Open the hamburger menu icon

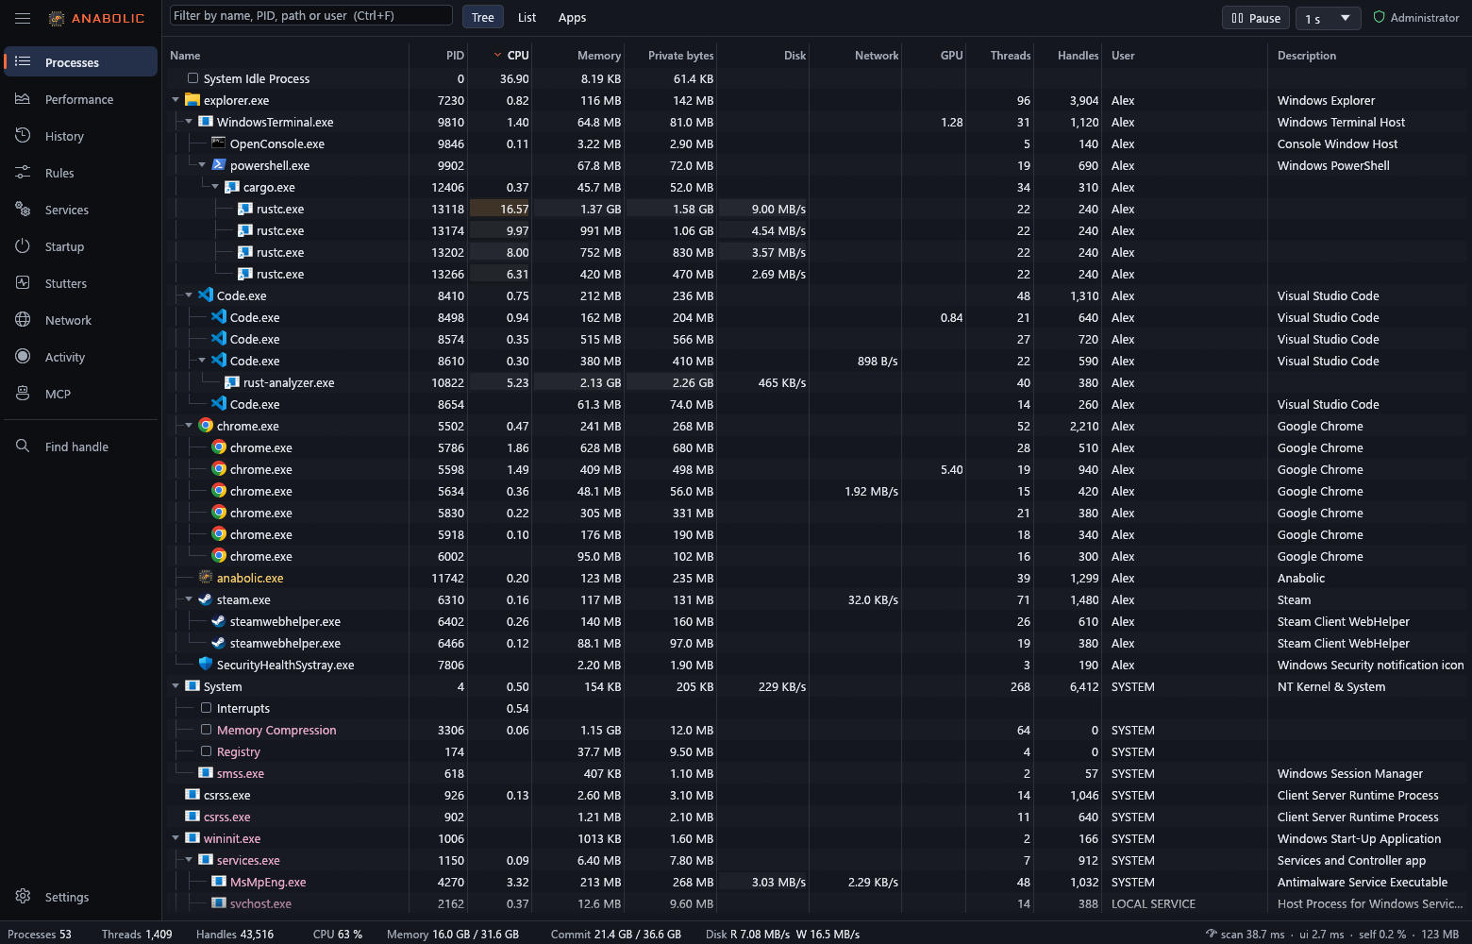23,18
